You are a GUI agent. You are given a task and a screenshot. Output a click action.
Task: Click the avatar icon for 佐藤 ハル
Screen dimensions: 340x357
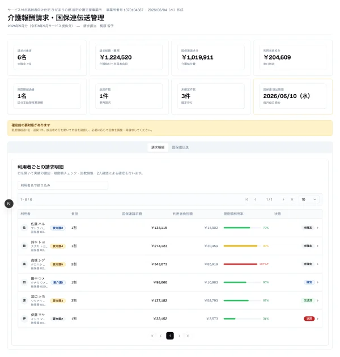click(24, 228)
